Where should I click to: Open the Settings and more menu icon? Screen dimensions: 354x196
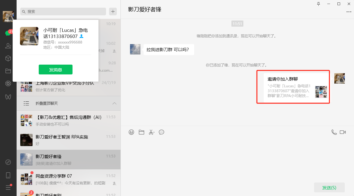tap(8, 187)
